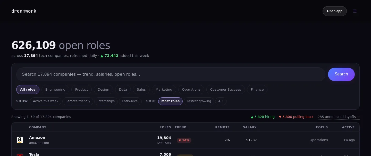
Task: Click the 5,800 pulling back indicator
Action: tap(296, 117)
